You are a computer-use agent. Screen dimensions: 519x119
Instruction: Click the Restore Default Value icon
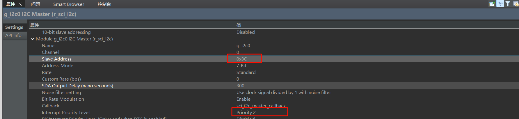[516, 4]
